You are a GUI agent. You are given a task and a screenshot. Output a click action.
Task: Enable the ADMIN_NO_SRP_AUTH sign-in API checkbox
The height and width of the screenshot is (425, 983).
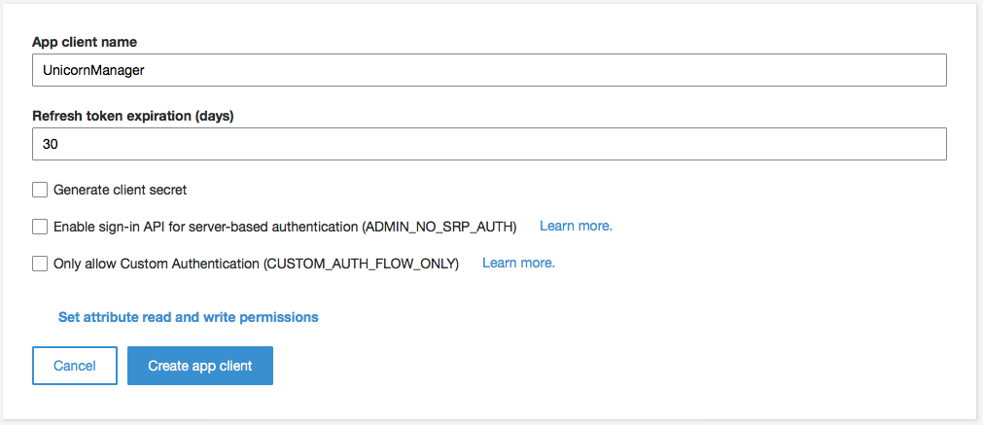point(40,227)
